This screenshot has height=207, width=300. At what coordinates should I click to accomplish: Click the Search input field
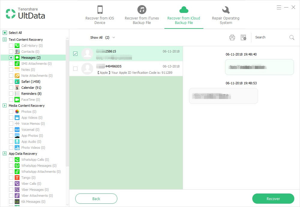tap(271, 37)
